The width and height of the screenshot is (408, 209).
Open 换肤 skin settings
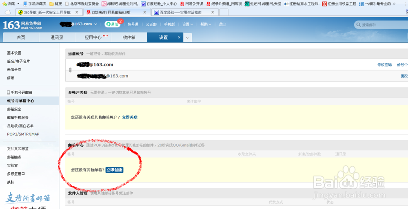pyautogui.click(x=11, y=182)
